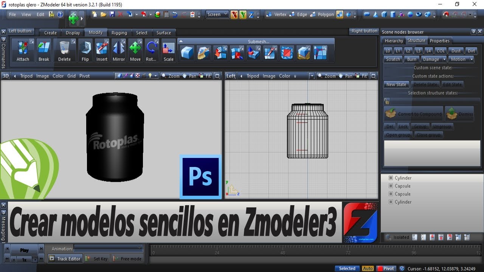
Task: Click the new file icon
Action: click(95, 14)
